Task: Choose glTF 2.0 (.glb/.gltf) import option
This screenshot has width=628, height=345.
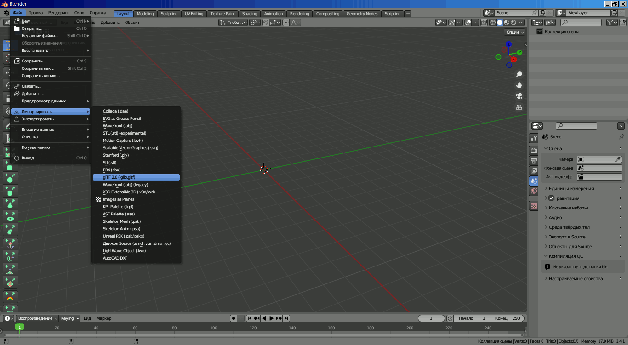Action: (136, 177)
